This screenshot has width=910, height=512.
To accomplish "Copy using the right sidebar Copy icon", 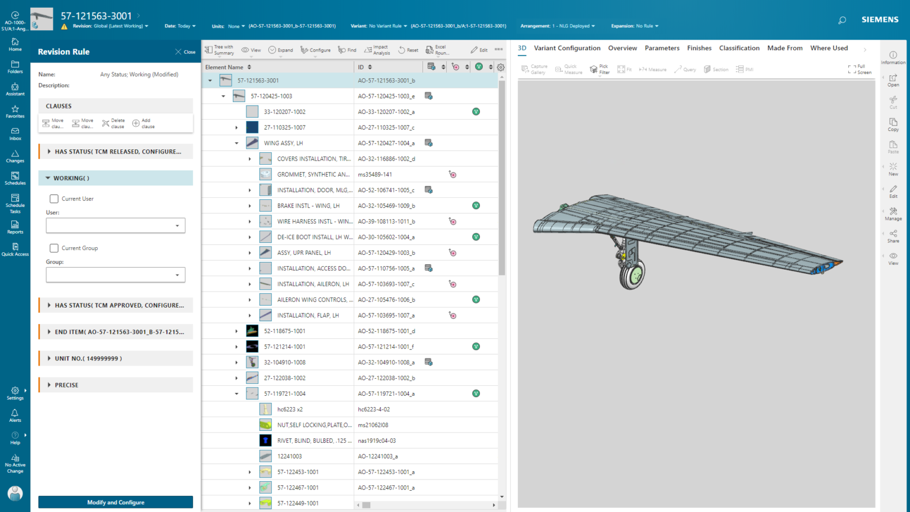I will coord(893,124).
